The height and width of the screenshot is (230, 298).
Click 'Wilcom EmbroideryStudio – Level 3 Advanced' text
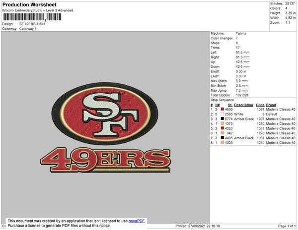(x=38, y=10)
